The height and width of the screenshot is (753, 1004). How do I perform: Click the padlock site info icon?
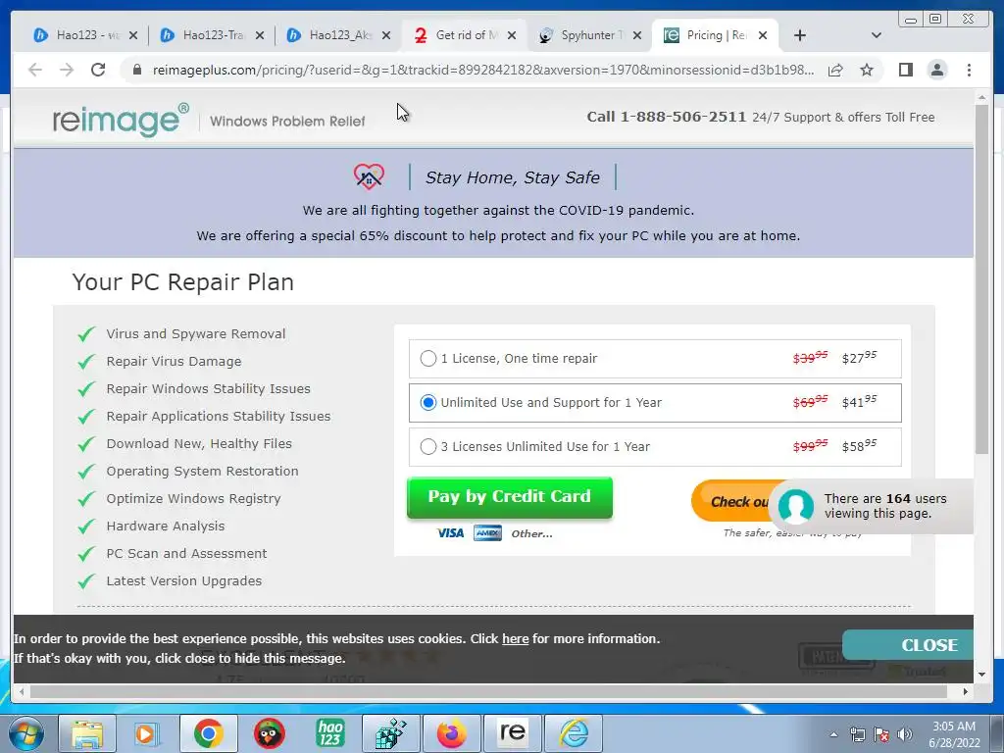137,70
